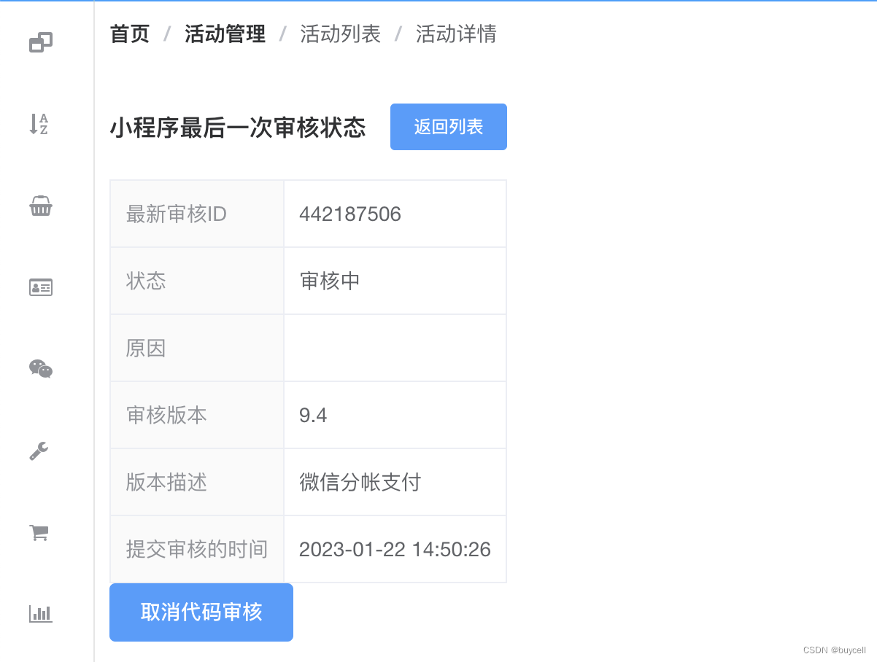Select the status value 审核中

tap(330, 281)
